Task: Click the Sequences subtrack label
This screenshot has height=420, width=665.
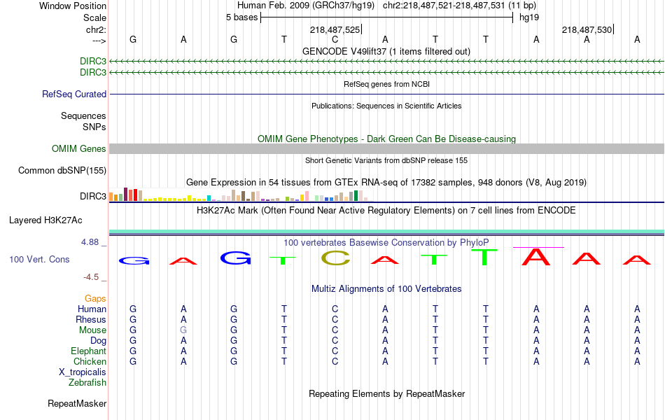Action: pos(83,115)
